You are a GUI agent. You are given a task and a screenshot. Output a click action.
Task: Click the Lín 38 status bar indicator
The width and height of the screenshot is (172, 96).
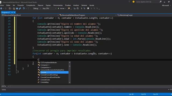131,94
